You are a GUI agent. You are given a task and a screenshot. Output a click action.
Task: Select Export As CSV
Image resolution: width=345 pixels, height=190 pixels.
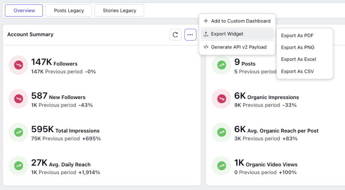coord(297,71)
